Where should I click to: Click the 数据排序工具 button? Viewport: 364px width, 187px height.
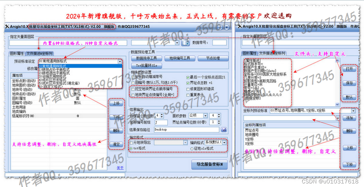coord(147,59)
